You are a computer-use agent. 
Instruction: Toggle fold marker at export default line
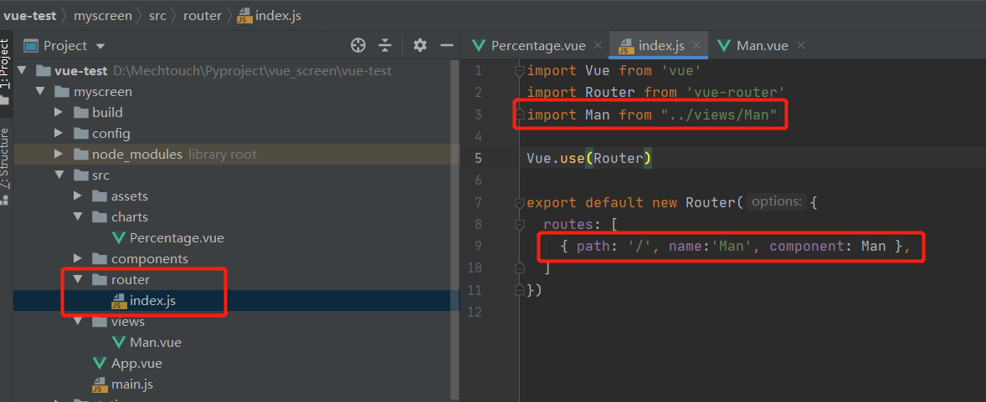(520, 202)
